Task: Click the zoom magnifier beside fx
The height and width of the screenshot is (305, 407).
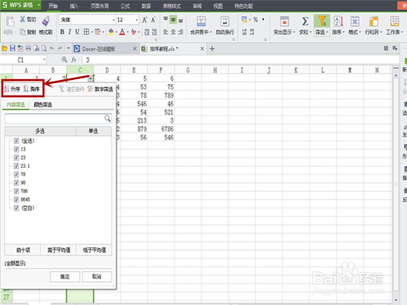Action: 64,59
